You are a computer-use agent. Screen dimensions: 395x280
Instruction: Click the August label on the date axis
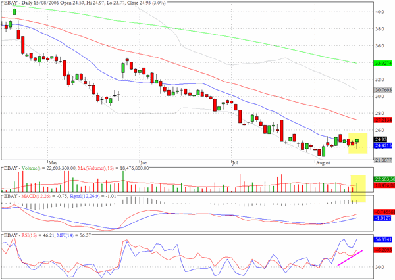(323, 163)
